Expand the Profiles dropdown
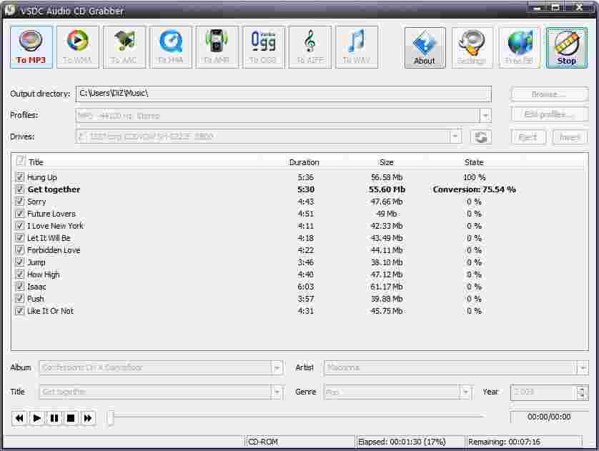 point(485,116)
